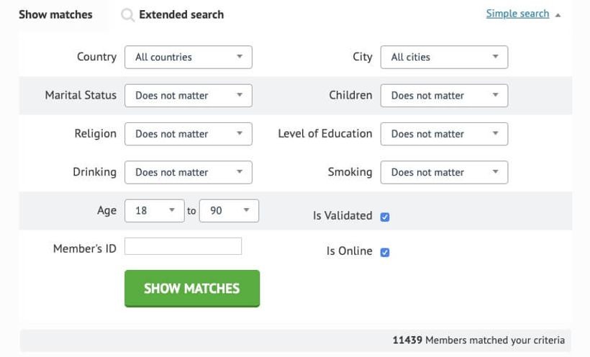The image size is (590, 357).
Task: Click the Simple search link
Action: [x=517, y=14]
